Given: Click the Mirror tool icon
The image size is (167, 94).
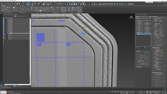Looking at the screenshot, I should [x=65, y=4].
